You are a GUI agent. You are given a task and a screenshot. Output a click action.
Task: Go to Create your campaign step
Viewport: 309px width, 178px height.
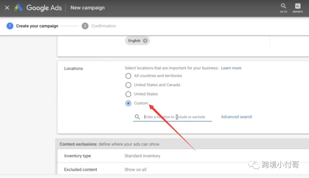click(37, 26)
